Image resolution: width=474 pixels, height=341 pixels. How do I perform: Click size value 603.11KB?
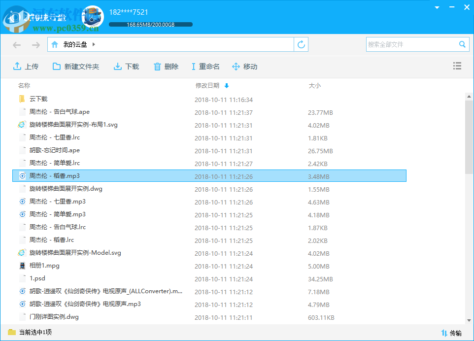pyautogui.click(x=321, y=317)
